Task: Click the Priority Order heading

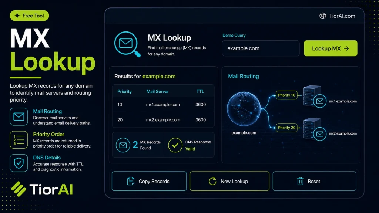Action: click(48, 134)
